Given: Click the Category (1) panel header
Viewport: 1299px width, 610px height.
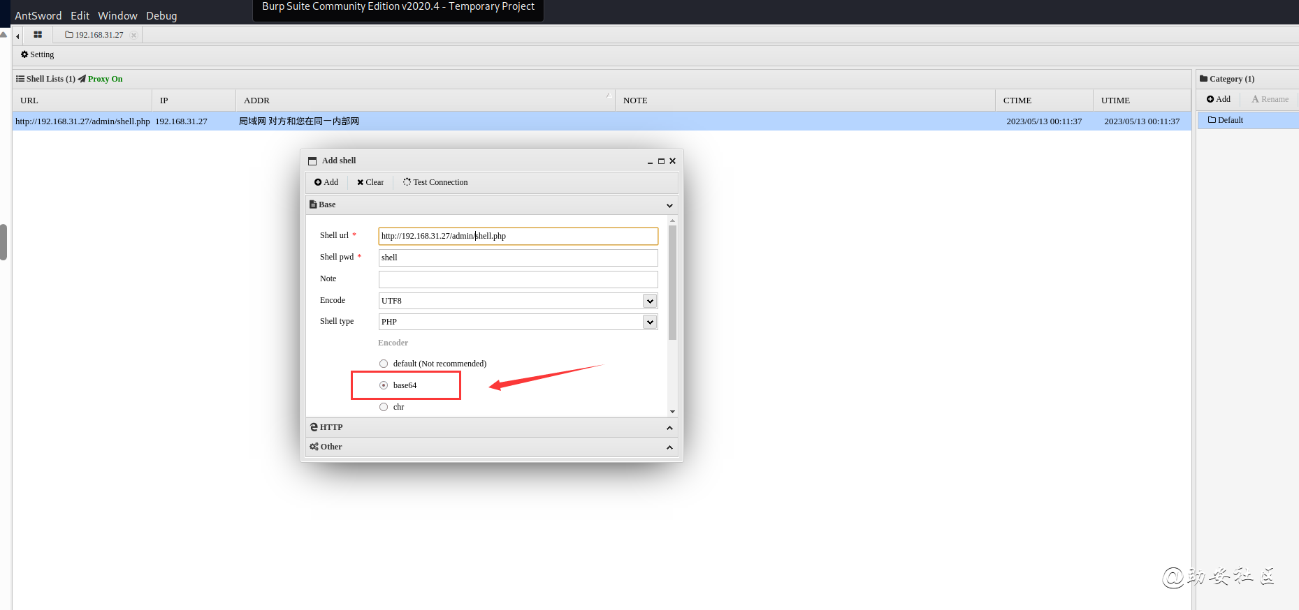Looking at the screenshot, I should [1228, 79].
